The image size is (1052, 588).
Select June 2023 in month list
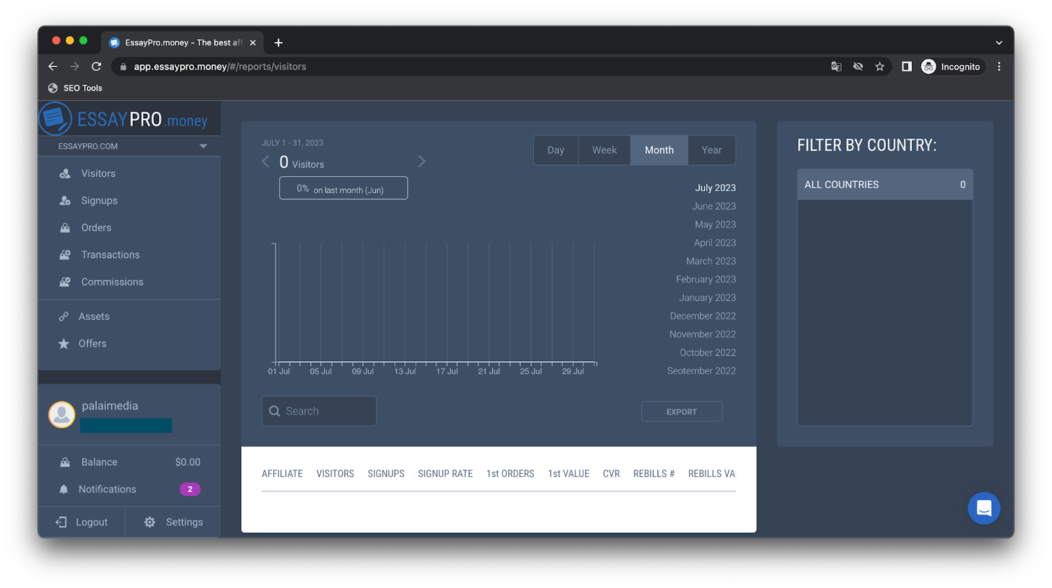point(713,206)
